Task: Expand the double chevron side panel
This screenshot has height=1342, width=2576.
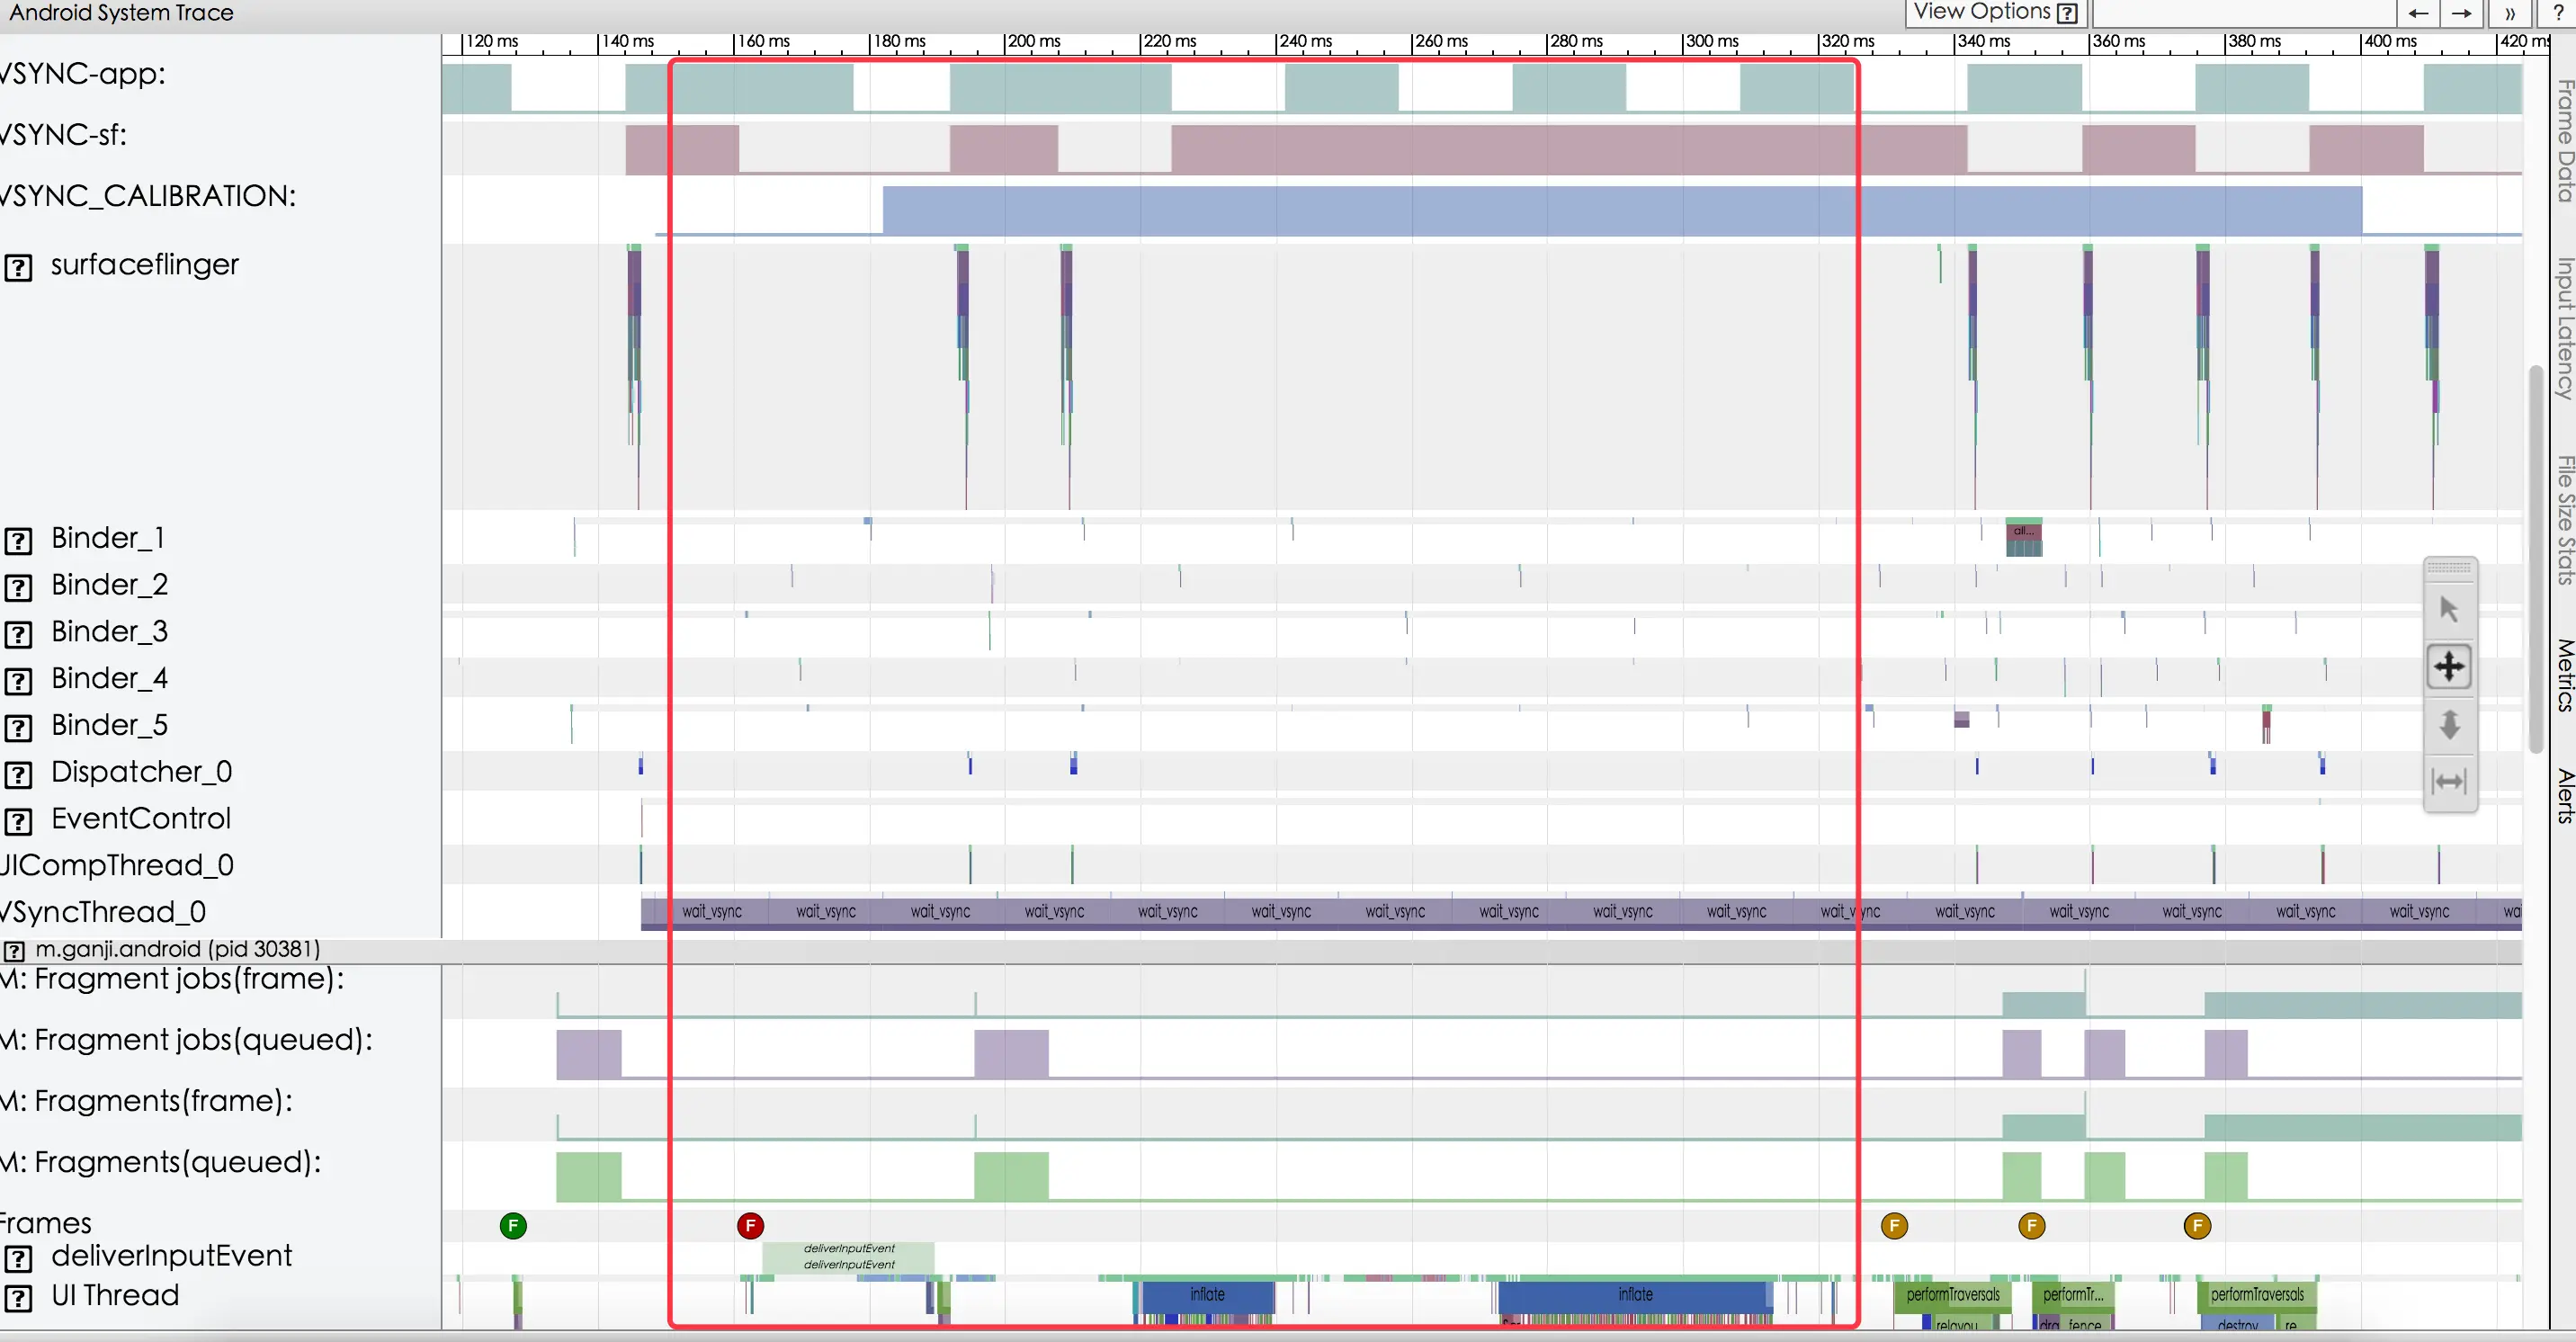Action: click(x=2509, y=13)
